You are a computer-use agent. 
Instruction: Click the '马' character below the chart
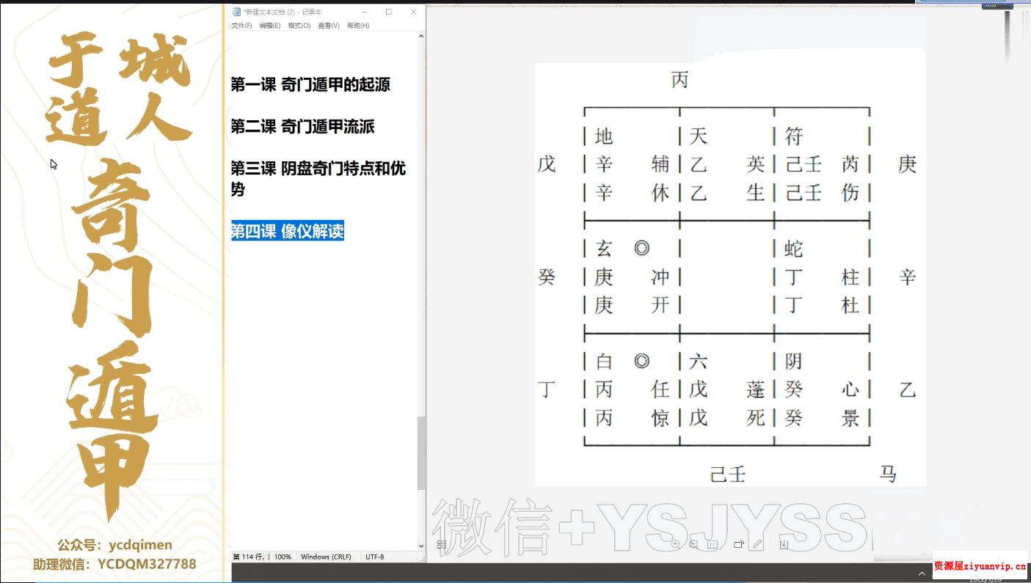(888, 474)
